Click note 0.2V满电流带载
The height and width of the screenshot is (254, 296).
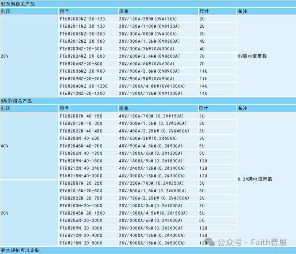255,179
